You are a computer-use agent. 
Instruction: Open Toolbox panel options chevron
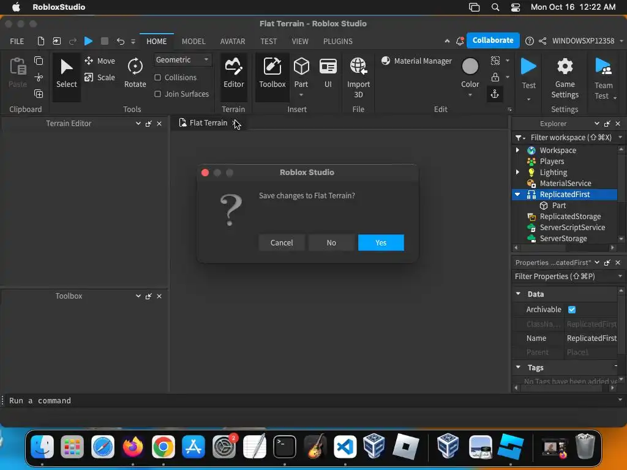tap(138, 296)
